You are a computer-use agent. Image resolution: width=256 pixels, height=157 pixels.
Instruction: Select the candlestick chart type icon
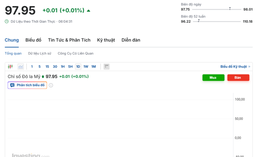[10, 67]
